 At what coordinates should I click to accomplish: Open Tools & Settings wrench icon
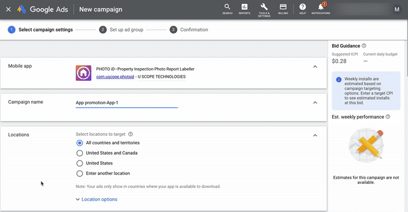pyautogui.click(x=264, y=10)
